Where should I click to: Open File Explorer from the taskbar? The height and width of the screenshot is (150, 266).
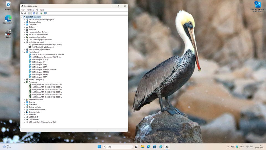pyautogui.click(x=142, y=147)
